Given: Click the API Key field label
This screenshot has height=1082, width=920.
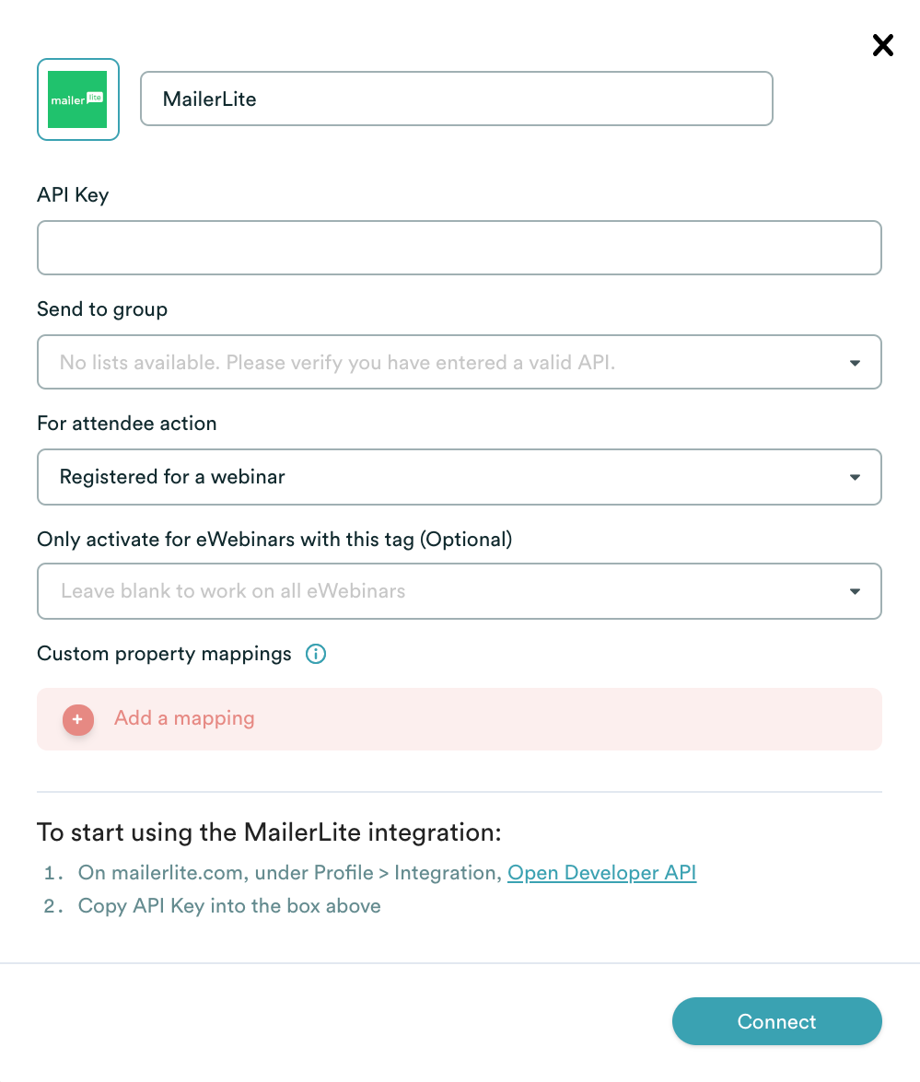Looking at the screenshot, I should pyautogui.click(x=73, y=195).
